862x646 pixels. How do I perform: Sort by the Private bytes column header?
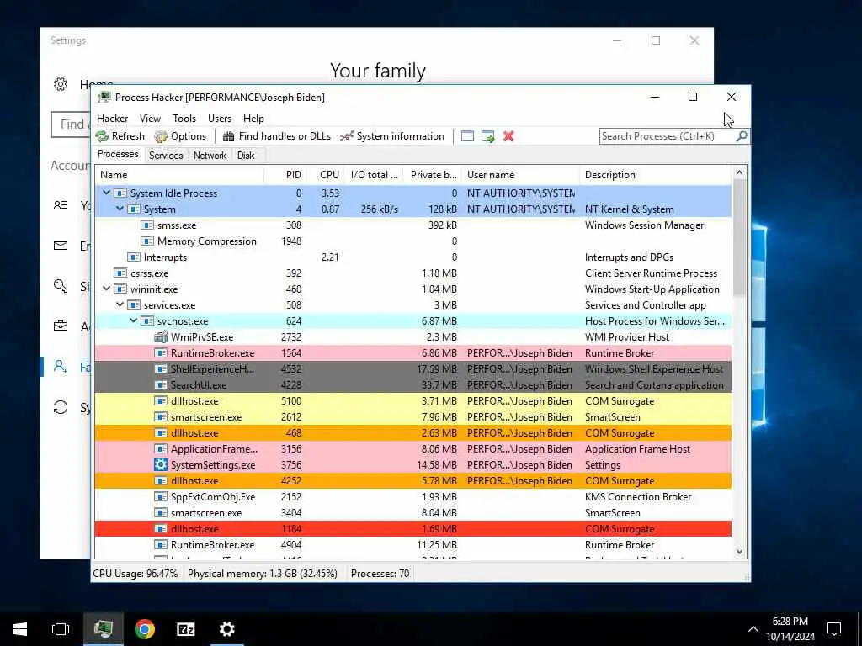[433, 175]
